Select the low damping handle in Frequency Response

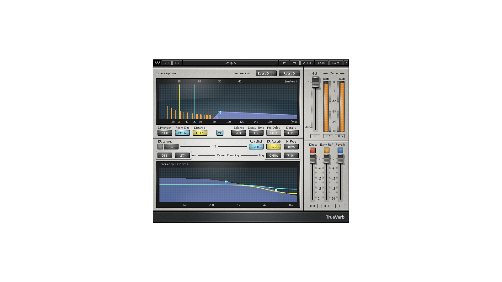click(226, 181)
